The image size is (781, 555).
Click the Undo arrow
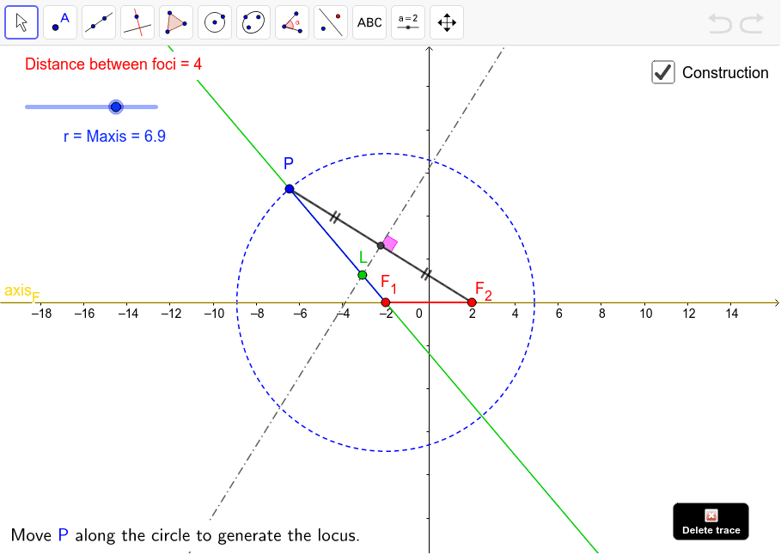point(720,23)
